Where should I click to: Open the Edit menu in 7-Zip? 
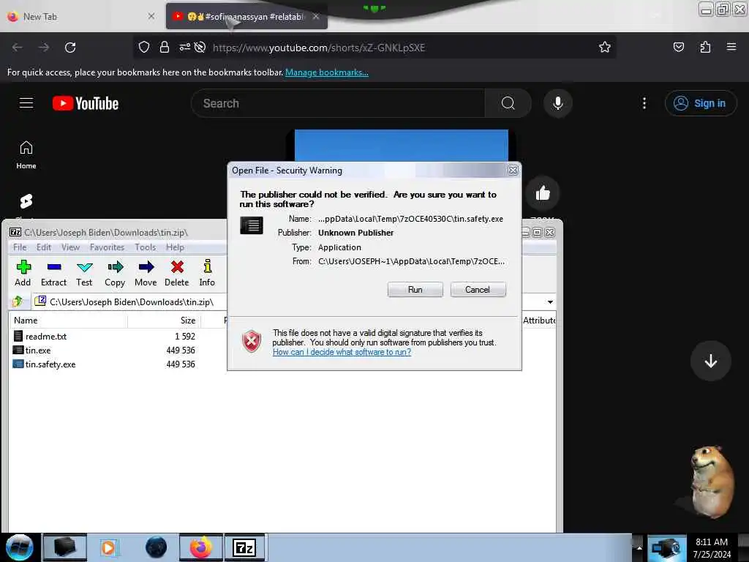pyautogui.click(x=43, y=247)
